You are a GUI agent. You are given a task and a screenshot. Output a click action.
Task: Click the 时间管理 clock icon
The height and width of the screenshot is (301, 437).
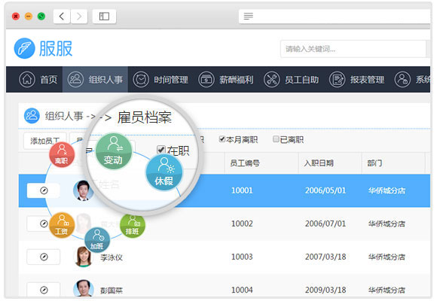pyautogui.click(x=141, y=79)
